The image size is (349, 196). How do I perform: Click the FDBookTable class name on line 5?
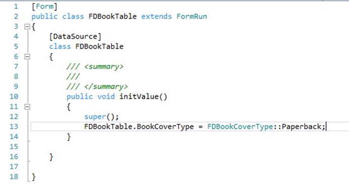click(x=99, y=47)
